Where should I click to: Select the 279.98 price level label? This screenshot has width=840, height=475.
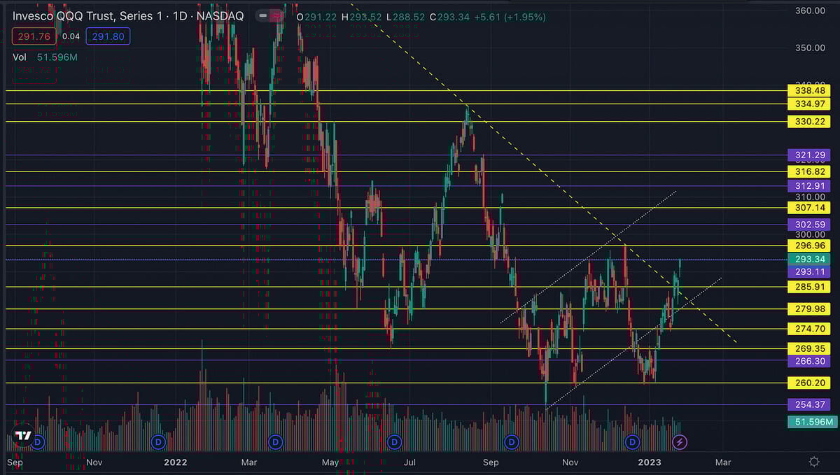tap(811, 309)
